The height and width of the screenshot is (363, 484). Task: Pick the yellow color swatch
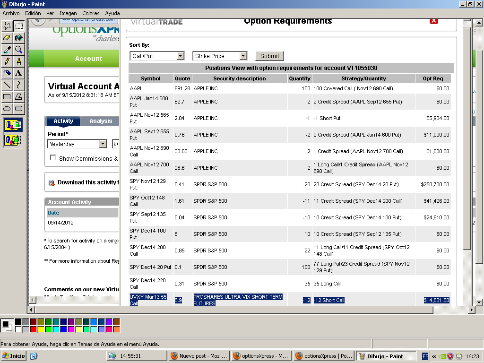tap(41, 329)
